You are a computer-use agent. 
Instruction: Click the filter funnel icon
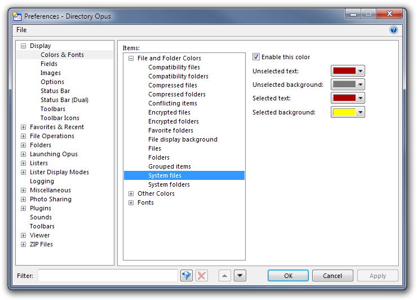coord(187,276)
